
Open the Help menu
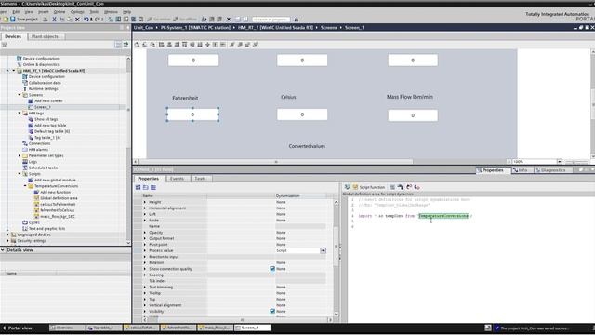tap(126, 12)
